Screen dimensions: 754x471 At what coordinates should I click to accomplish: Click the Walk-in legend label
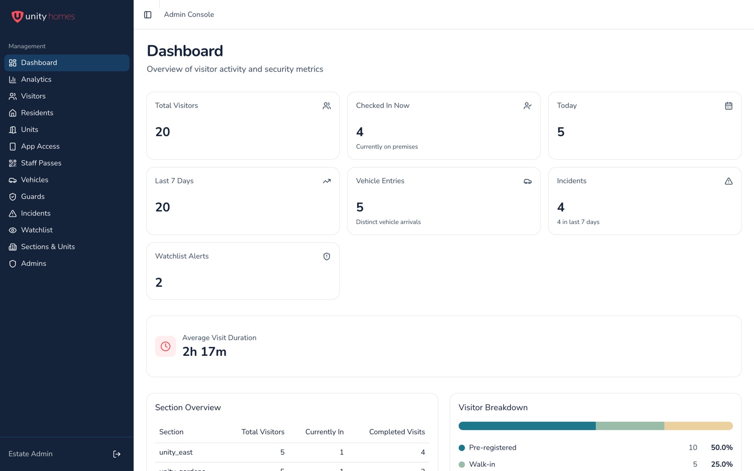(x=482, y=464)
